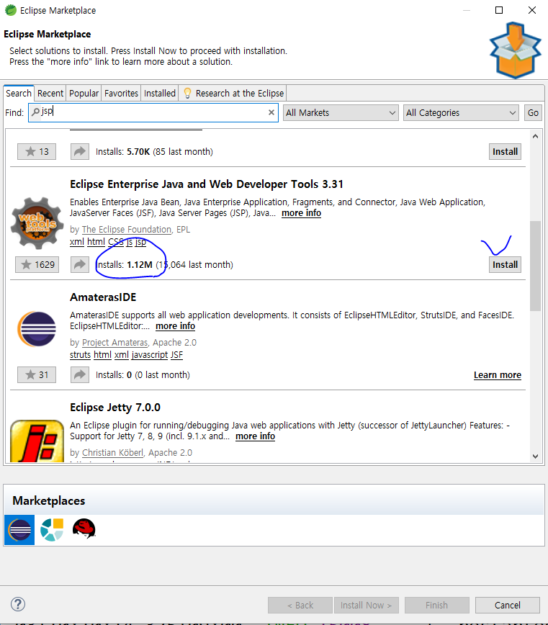Open more info for AmaterasIDE
This screenshot has width=548, height=625.
click(176, 326)
